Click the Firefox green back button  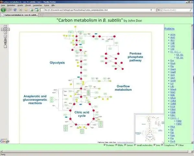3,10
